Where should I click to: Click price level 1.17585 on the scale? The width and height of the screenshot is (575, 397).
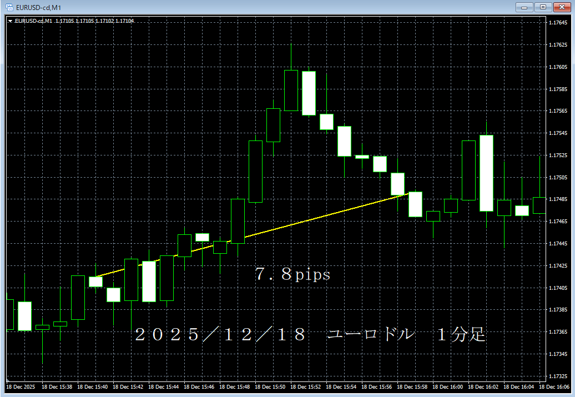[x=558, y=89]
